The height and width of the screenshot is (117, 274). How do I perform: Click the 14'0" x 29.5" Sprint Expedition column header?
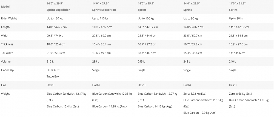click(x=58, y=7)
